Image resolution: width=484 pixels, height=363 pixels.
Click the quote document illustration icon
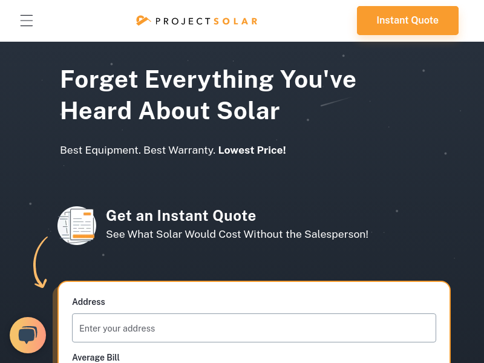pos(77,226)
